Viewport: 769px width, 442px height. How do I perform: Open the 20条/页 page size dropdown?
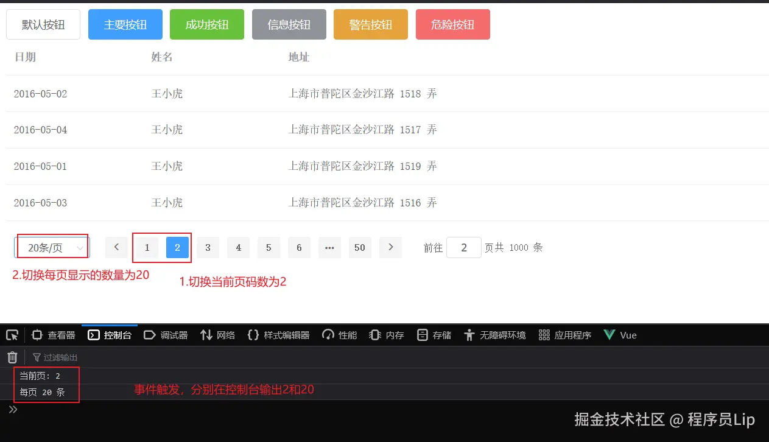pyautogui.click(x=52, y=247)
